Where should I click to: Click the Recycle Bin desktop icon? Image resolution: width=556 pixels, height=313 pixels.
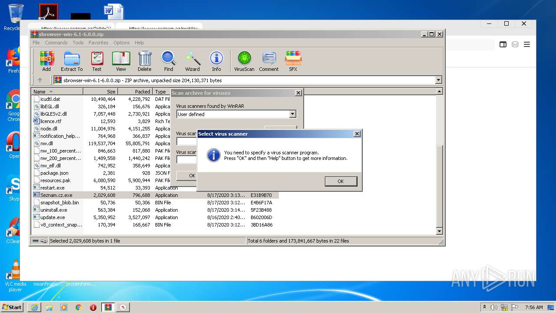pos(16,17)
